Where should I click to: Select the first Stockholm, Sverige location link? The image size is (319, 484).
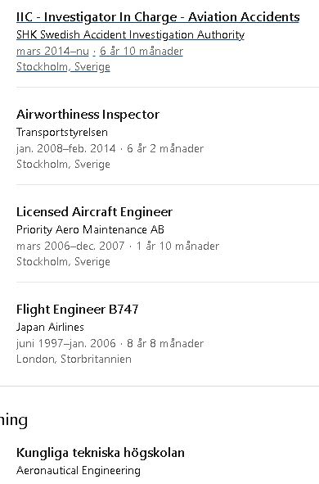[x=63, y=67]
